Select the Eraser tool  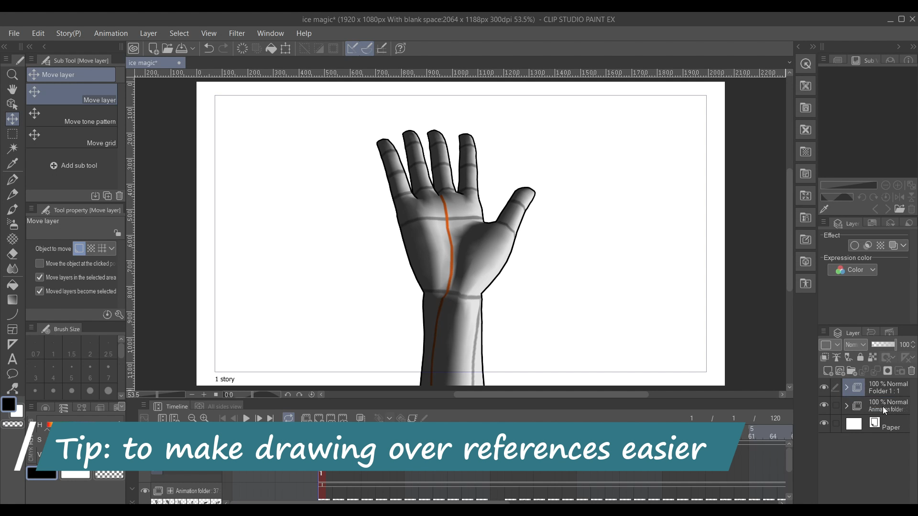[x=12, y=254]
